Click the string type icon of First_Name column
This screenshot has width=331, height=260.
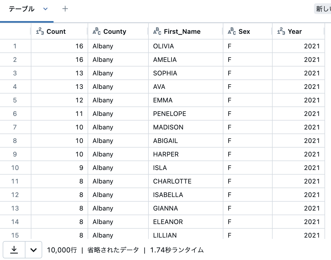point(157,32)
